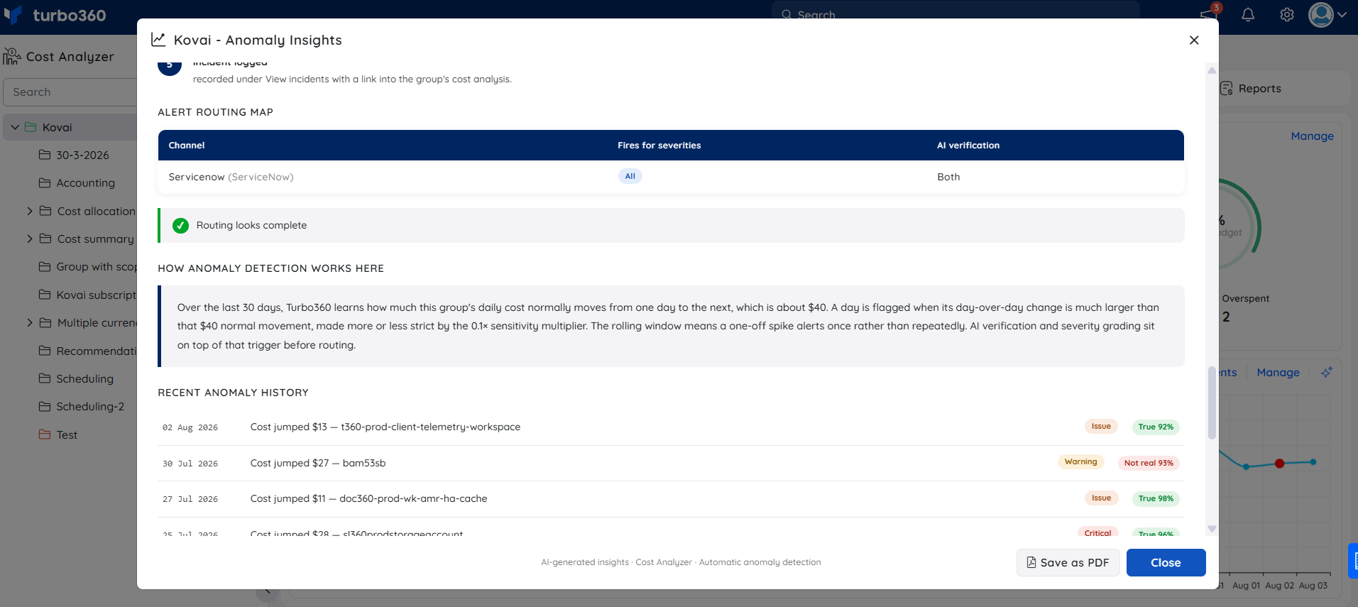Expand the user profile dropdown arrow
1358x607 pixels.
click(1342, 15)
